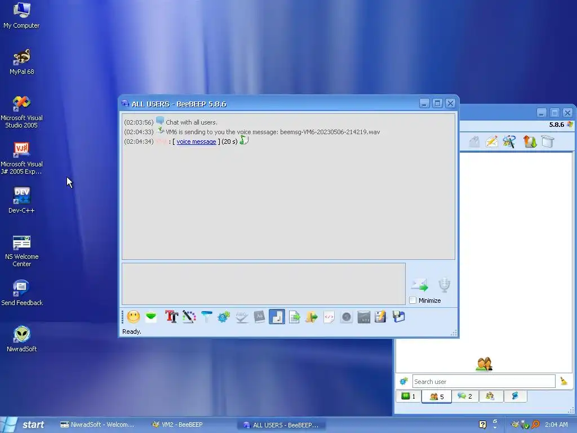Click the green audio icon after (20 s)
Image resolution: width=577 pixels, height=433 pixels.
pos(244,140)
